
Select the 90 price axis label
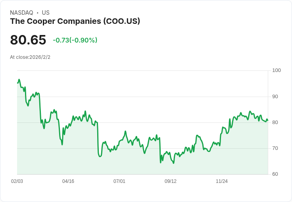(x=275, y=97)
